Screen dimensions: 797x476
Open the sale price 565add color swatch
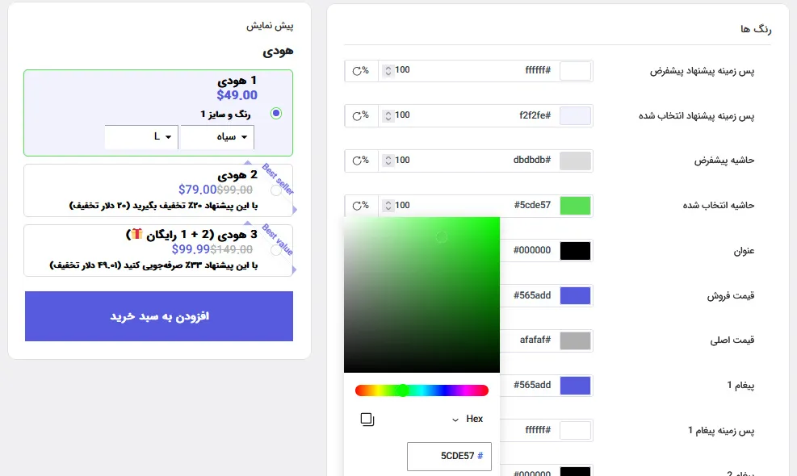(x=576, y=295)
